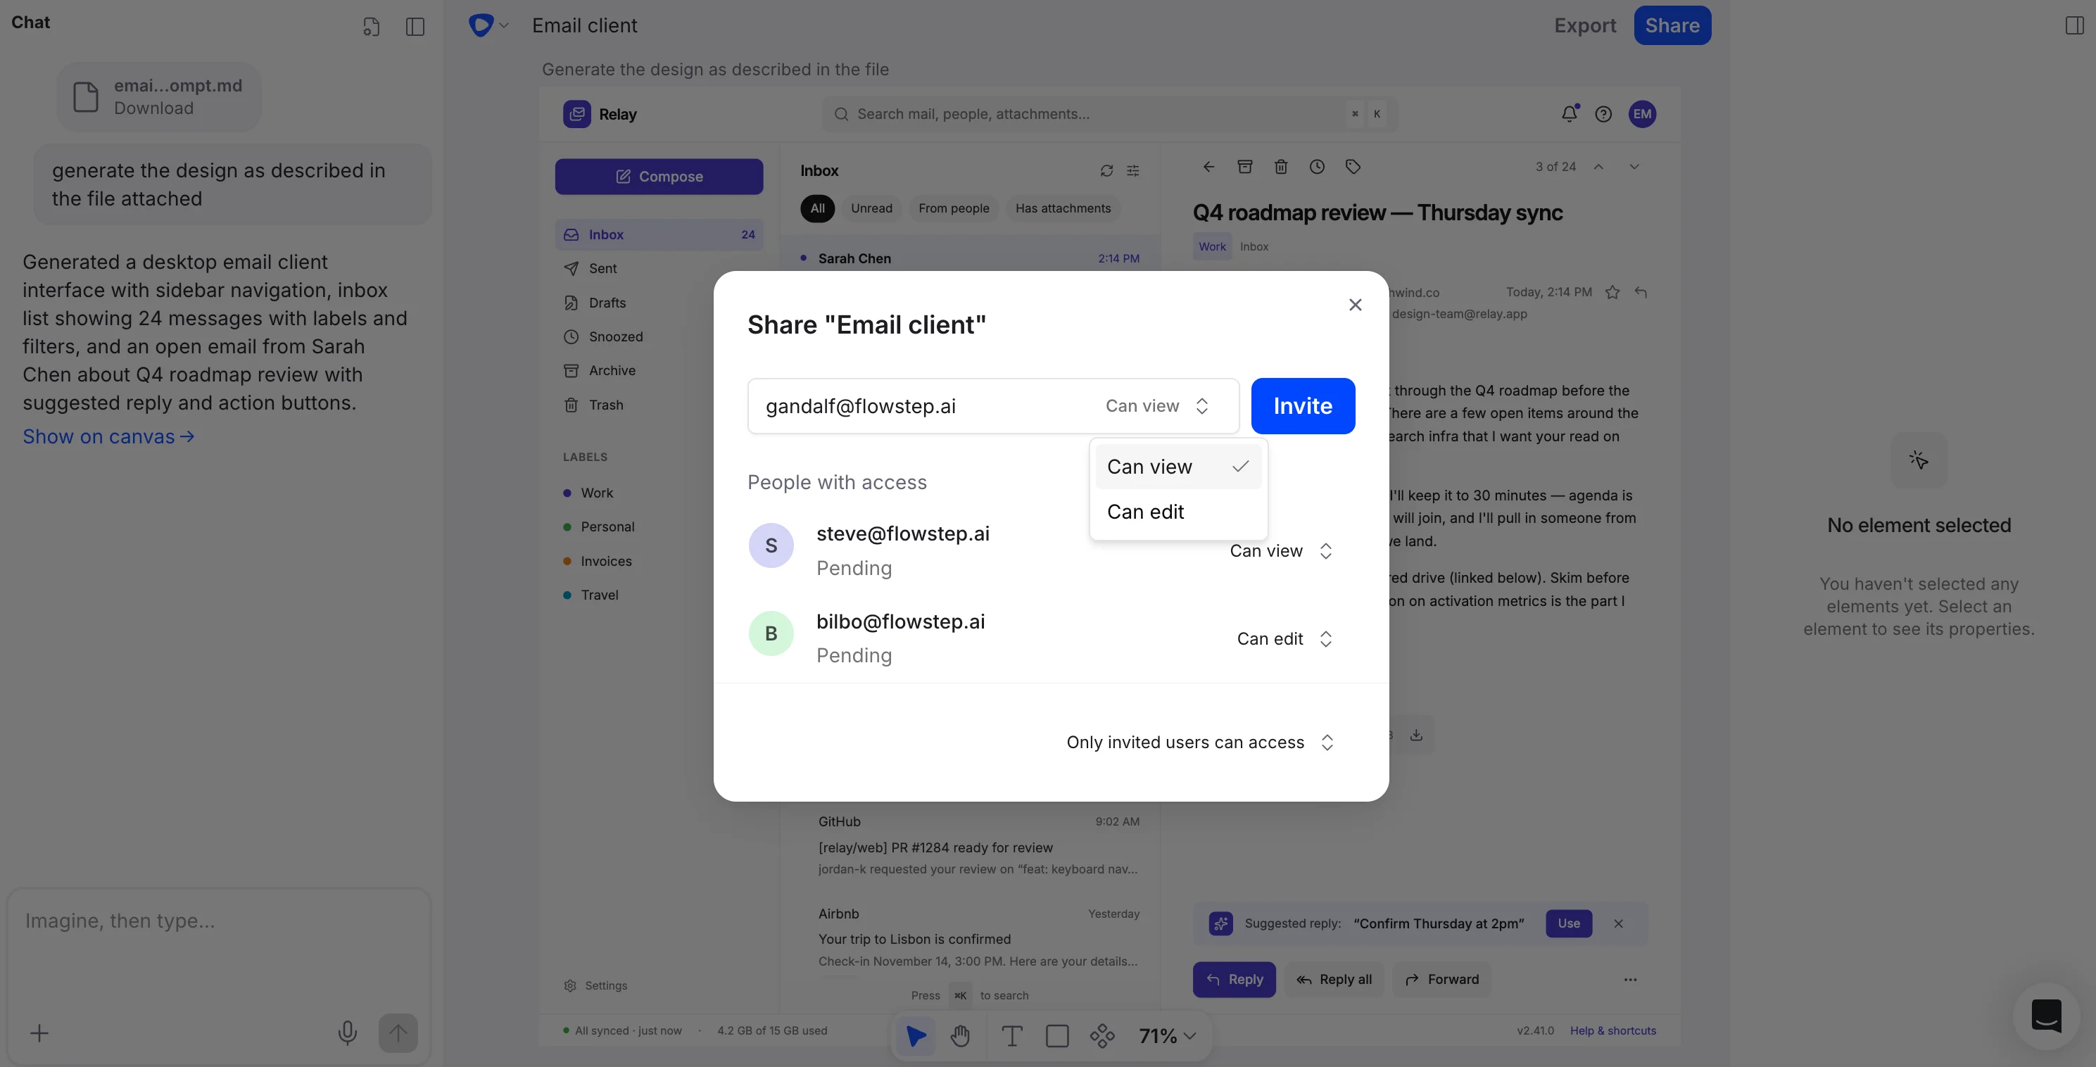The image size is (2096, 1067).
Task: Click the add attachment plus icon
Action: click(39, 1034)
